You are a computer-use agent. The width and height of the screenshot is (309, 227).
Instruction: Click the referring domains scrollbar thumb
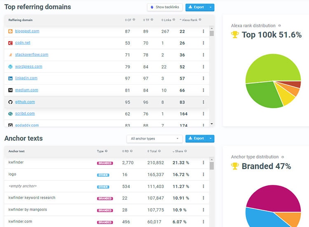[212, 33]
